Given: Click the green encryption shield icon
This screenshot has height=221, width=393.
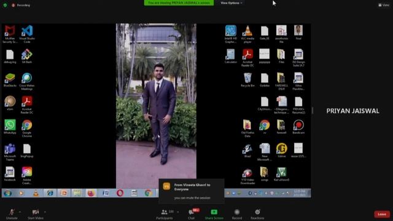Looking at the screenshot, I should (x=5, y=5).
